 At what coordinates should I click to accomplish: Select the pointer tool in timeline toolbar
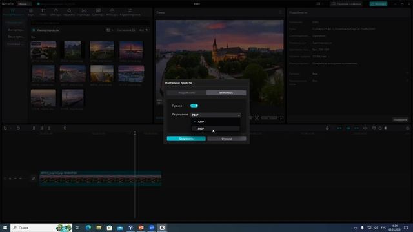pos(5,128)
